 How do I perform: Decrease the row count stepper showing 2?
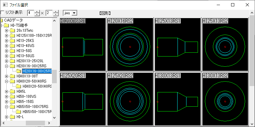(x=56, y=15)
